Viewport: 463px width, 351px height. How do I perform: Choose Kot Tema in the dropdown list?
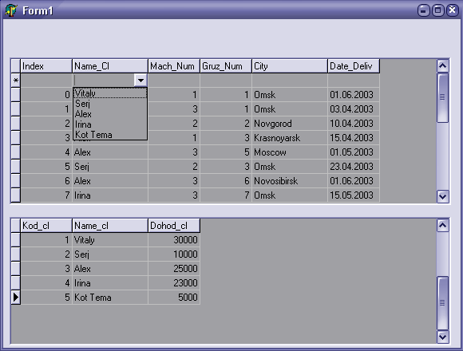click(110, 135)
